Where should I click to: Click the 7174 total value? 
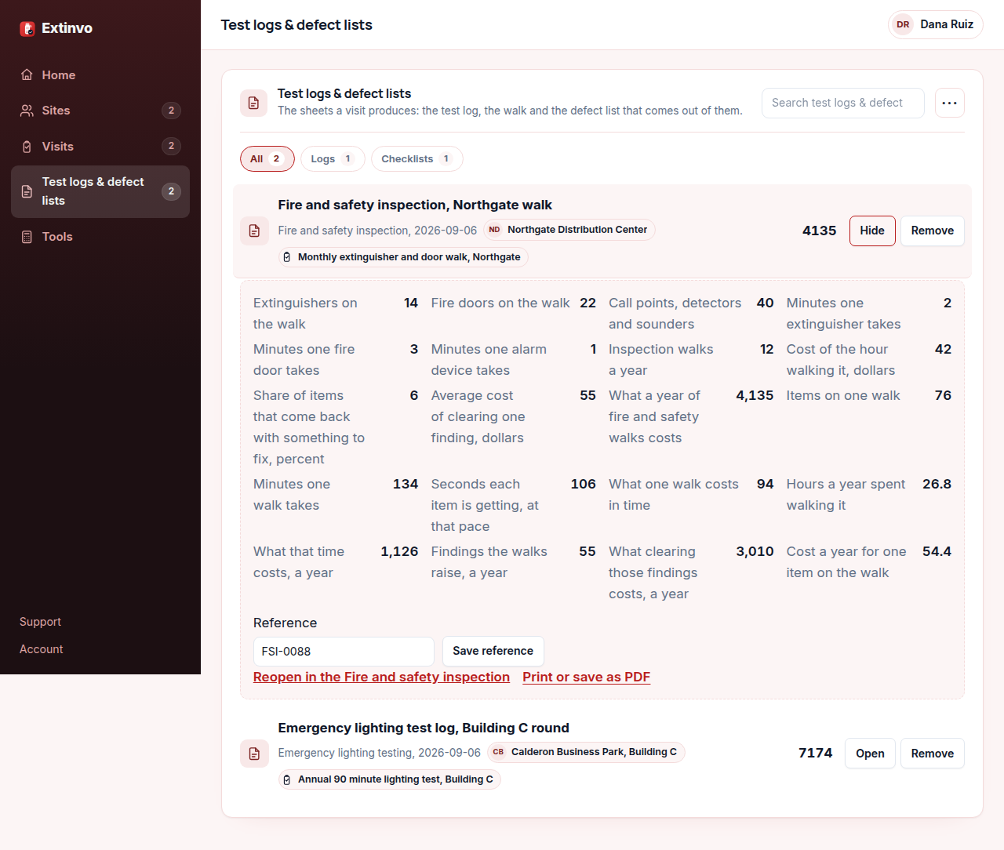816,753
